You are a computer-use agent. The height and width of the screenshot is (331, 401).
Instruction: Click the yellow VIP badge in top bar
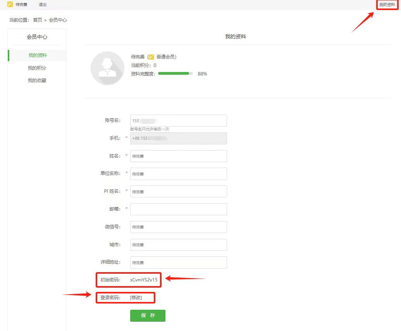pos(10,5)
